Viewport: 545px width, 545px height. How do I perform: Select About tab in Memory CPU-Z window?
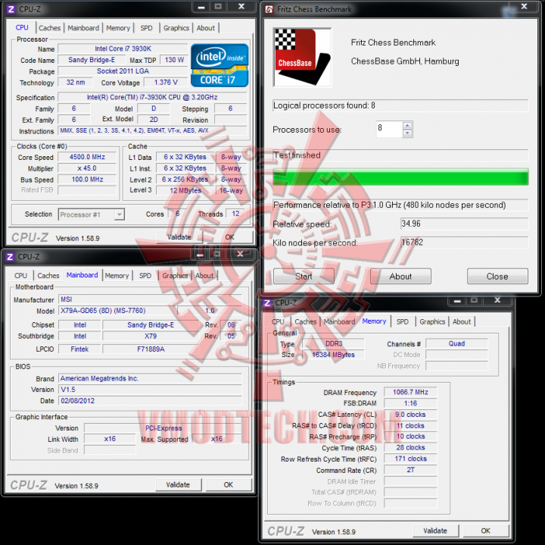462,321
